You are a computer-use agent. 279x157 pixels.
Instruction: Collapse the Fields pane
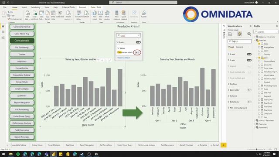277,26
